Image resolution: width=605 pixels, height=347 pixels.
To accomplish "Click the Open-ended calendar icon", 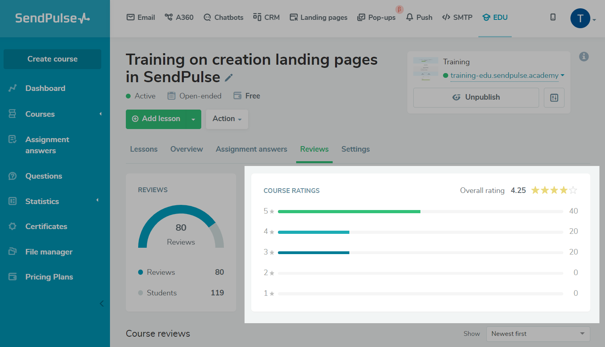I will coord(171,96).
